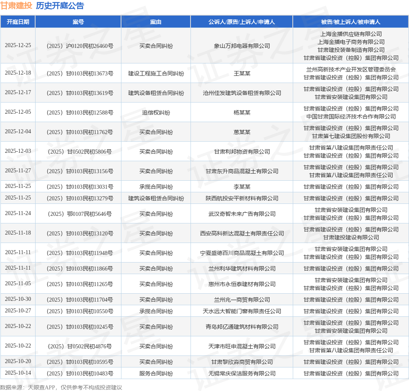
Task: Click plaintiff 沧州佳发建筑设备租赁有限公司
Action: pos(242,93)
